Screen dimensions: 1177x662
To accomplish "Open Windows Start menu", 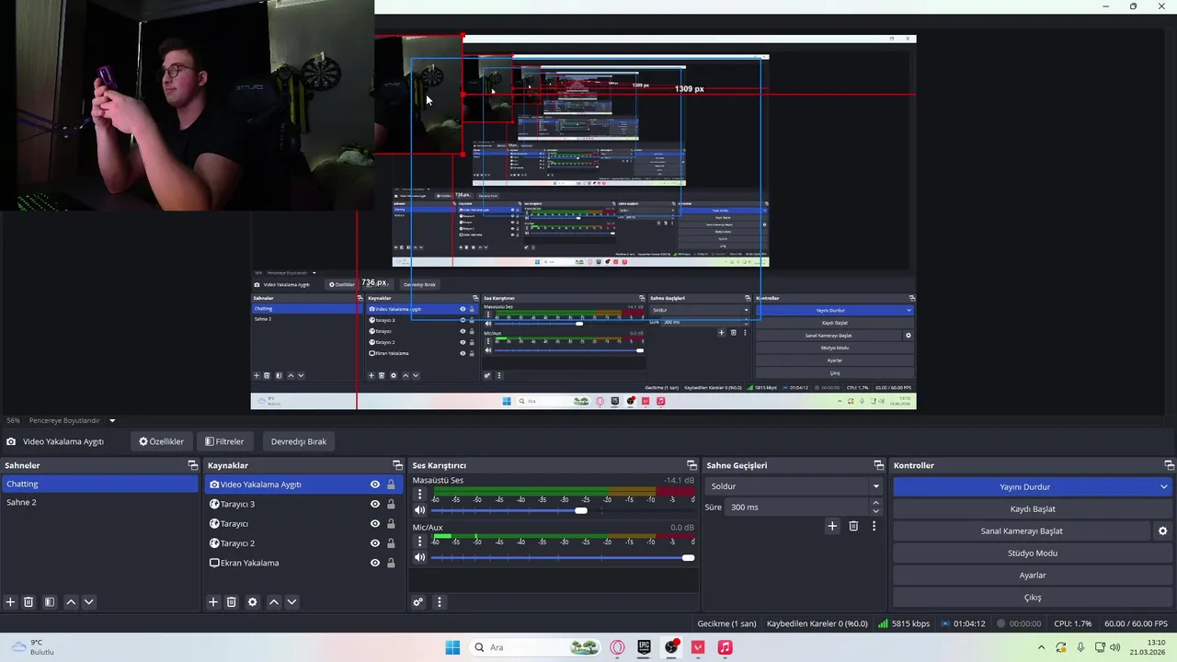I will click(452, 647).
